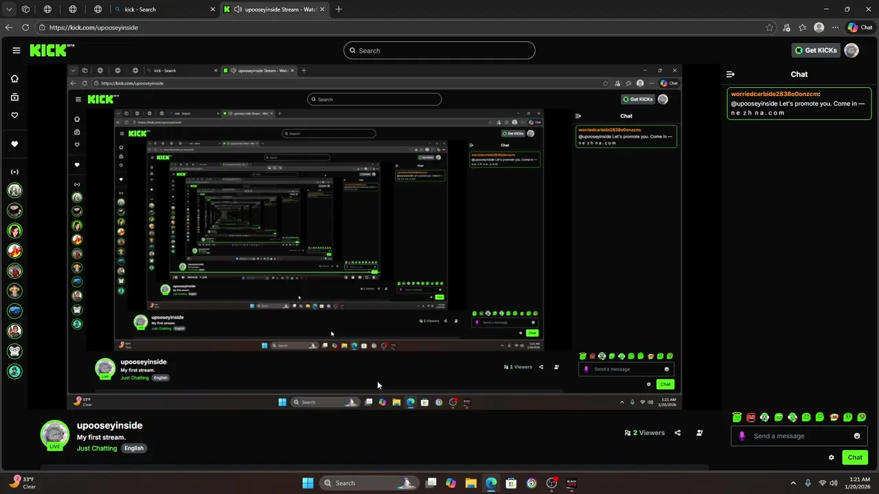Open the tab actions dropdown chevron

(x=9, y=10)
